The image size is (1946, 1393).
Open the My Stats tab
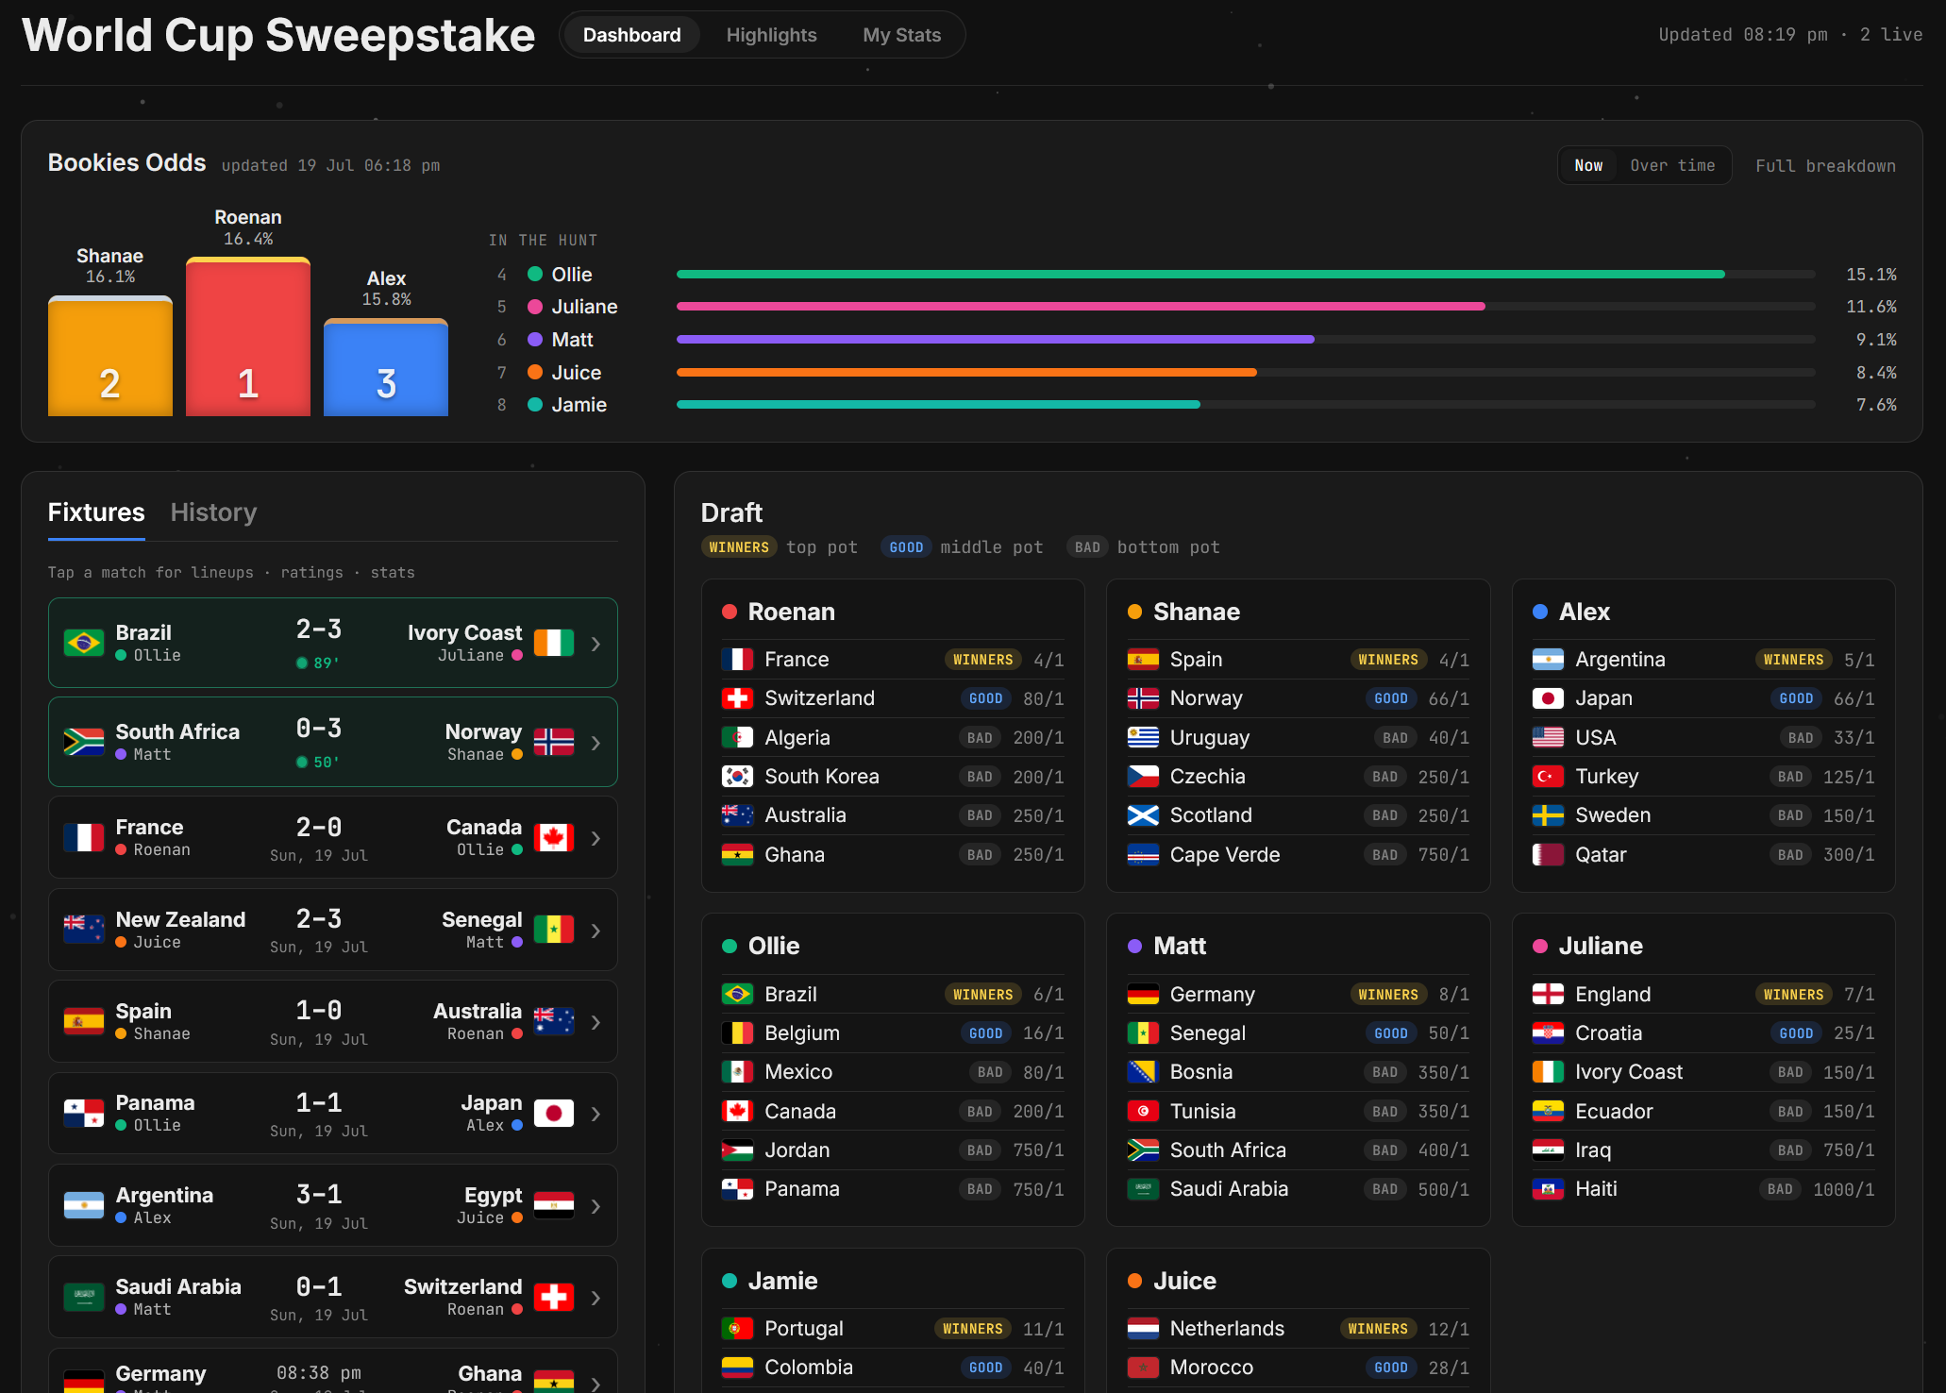(x=901, y=35)
